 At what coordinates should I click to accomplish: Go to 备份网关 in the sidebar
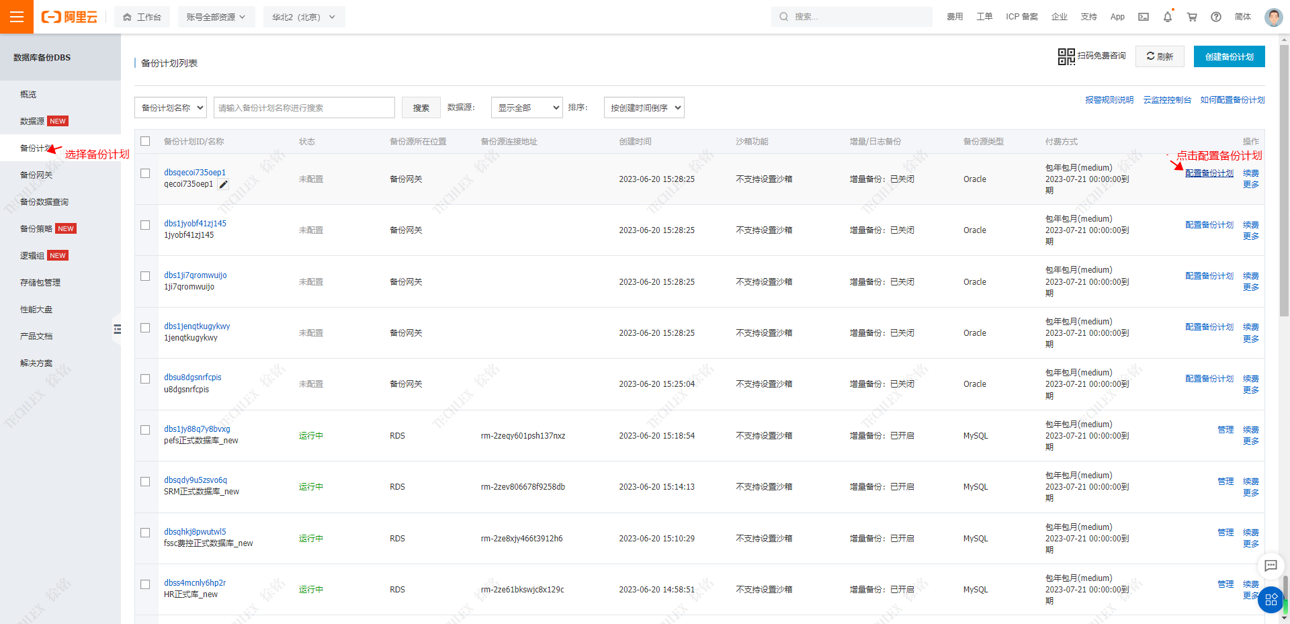[36, 175]
